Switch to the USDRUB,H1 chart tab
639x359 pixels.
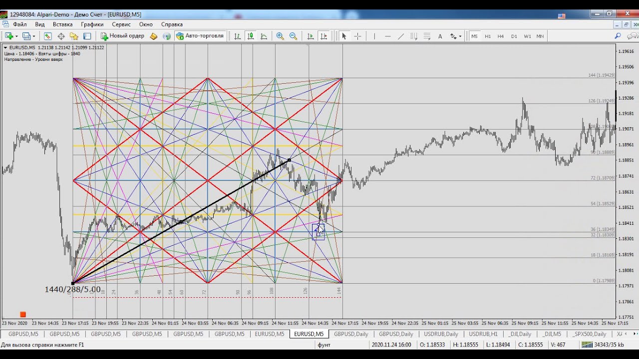click(x=483, y=334)
